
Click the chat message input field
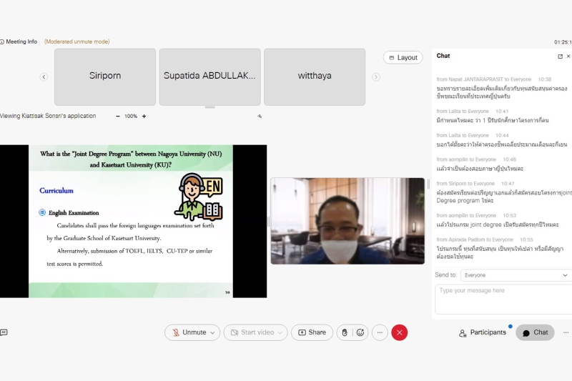point(503,299)
